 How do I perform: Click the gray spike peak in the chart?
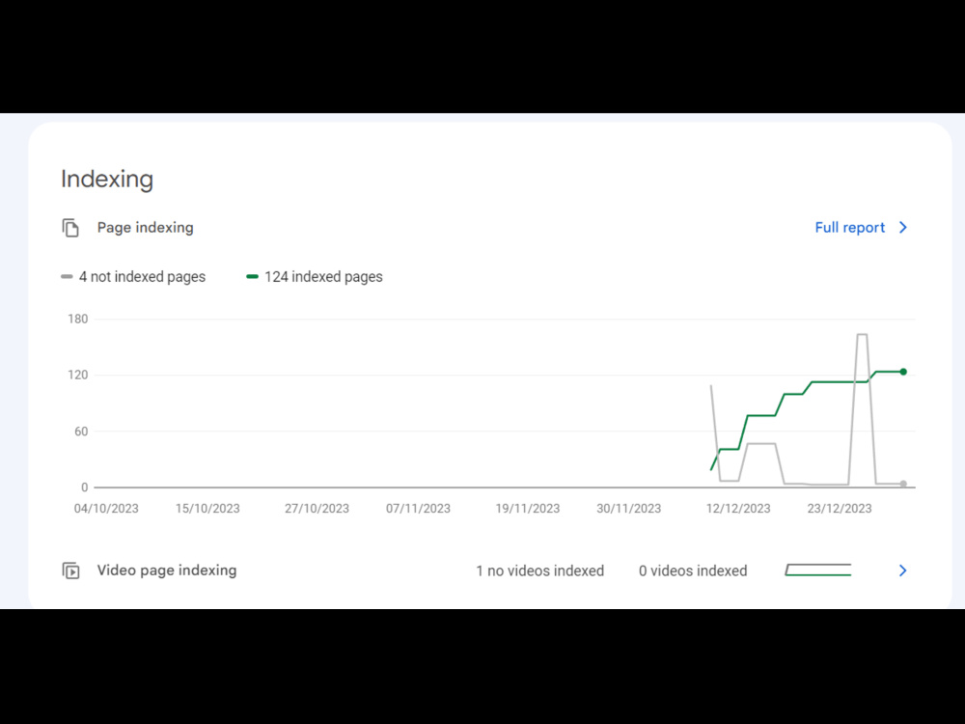(x=862, y=335)
